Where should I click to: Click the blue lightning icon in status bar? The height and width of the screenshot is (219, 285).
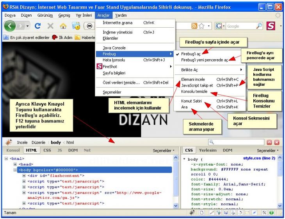(x=254, y=212)
